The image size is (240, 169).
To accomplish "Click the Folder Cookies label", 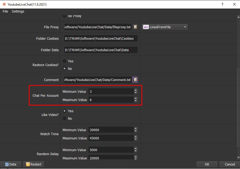I will click(x=47, y=38).
